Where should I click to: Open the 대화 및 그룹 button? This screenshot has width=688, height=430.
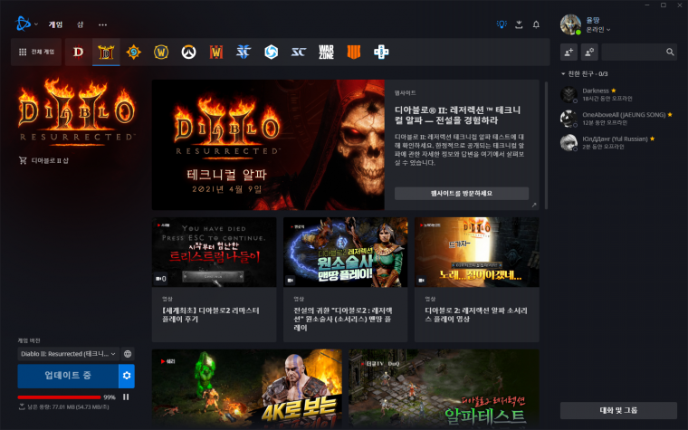pyautogui.click(x=618, y=410)
